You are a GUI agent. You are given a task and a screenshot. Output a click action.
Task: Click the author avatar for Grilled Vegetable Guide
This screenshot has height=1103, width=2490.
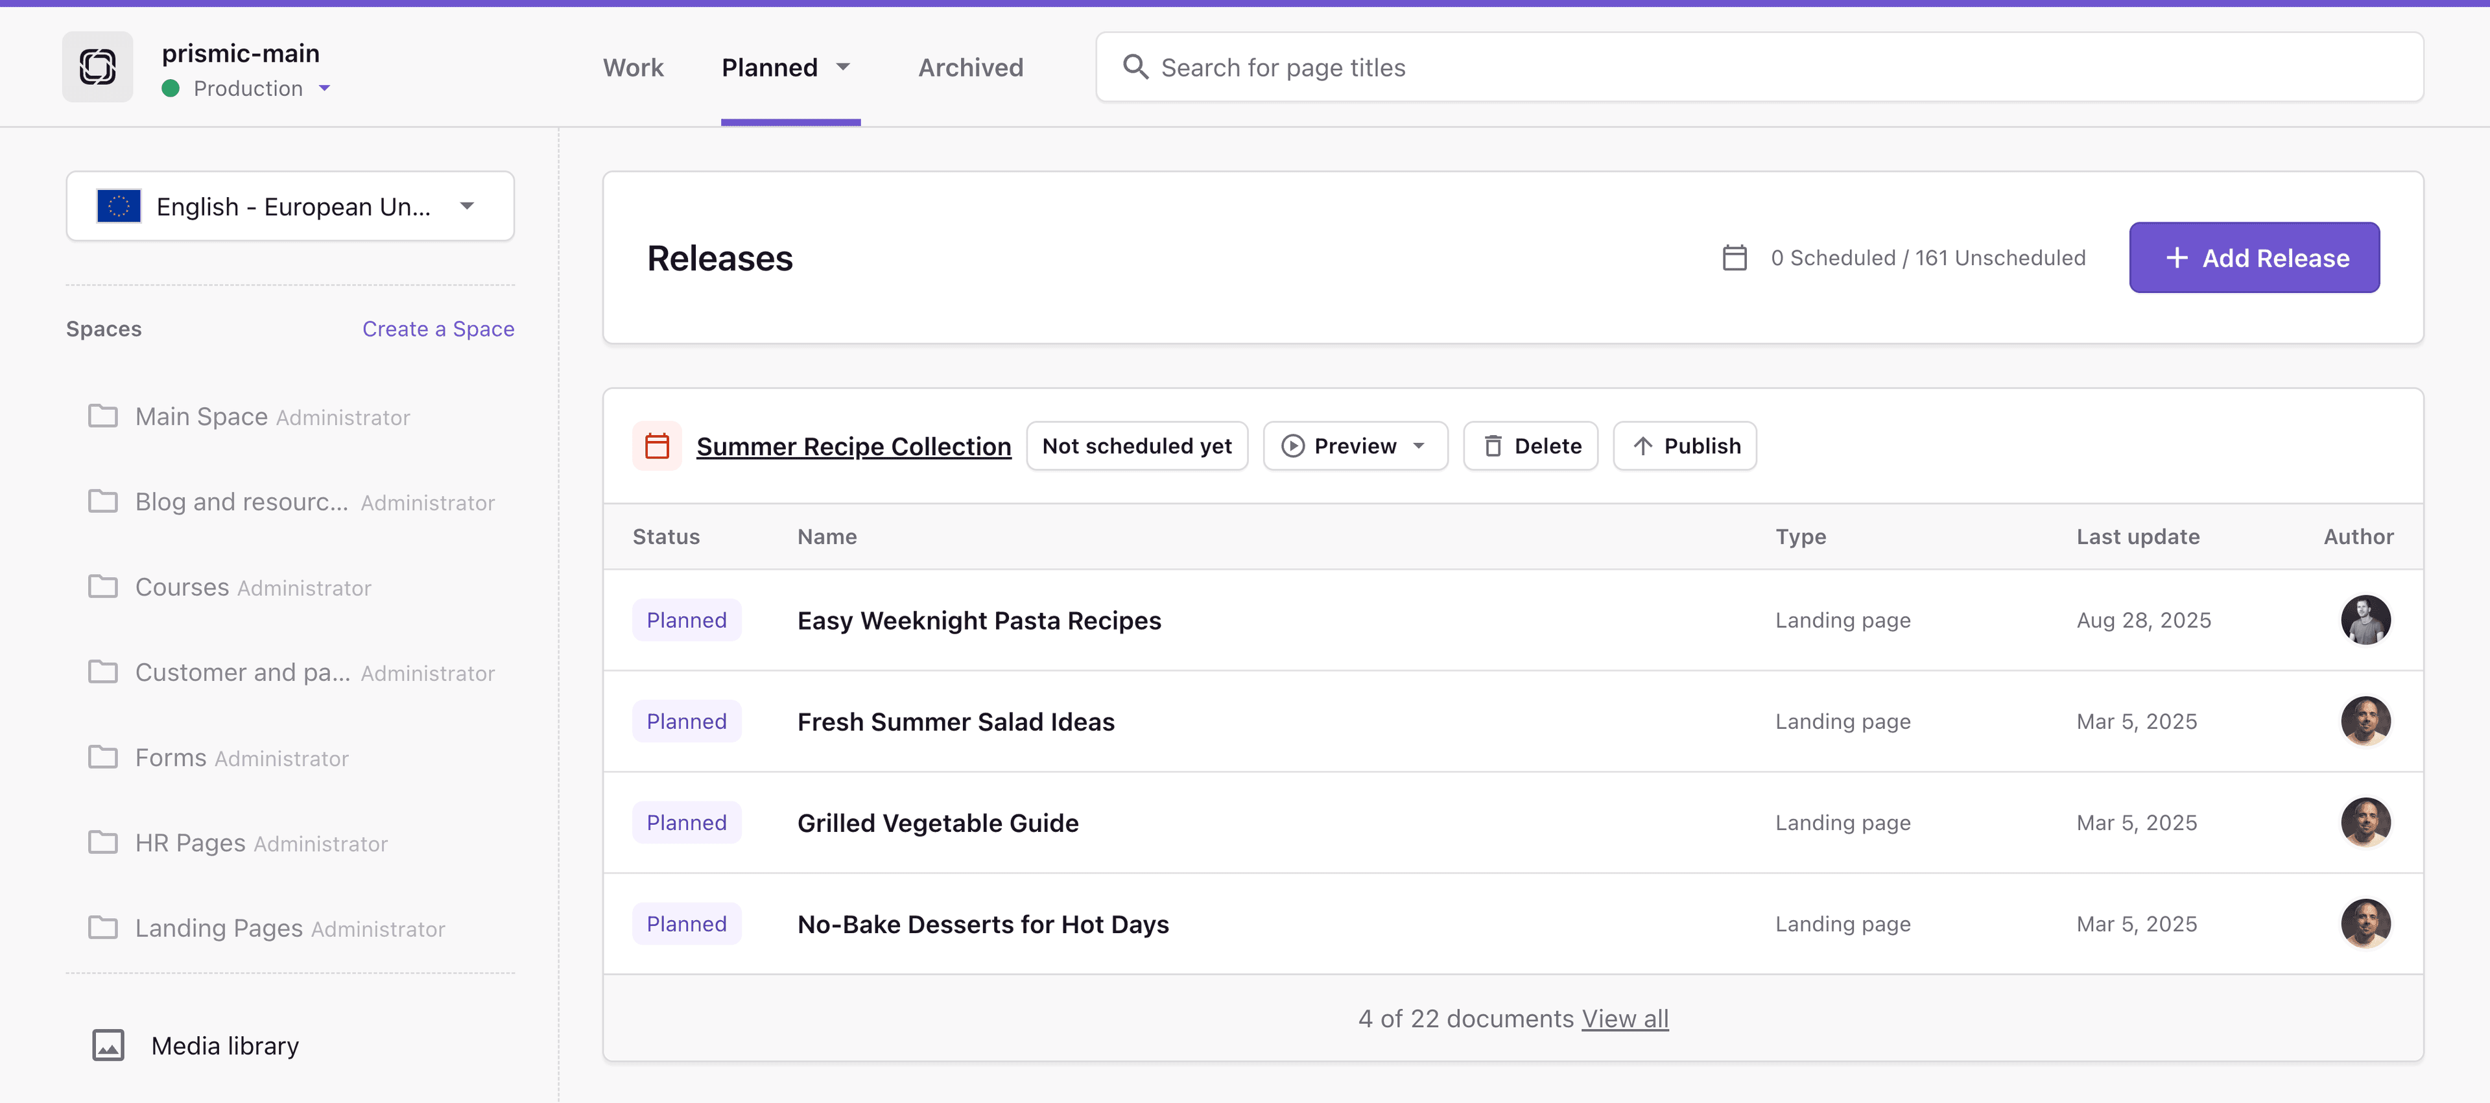(2364, 823)
